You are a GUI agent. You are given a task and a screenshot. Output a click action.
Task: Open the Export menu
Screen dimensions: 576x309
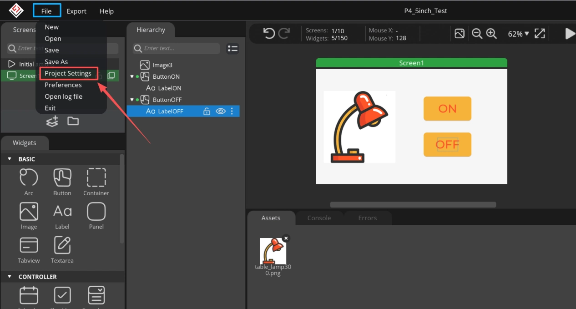click(x=76, y=11)
